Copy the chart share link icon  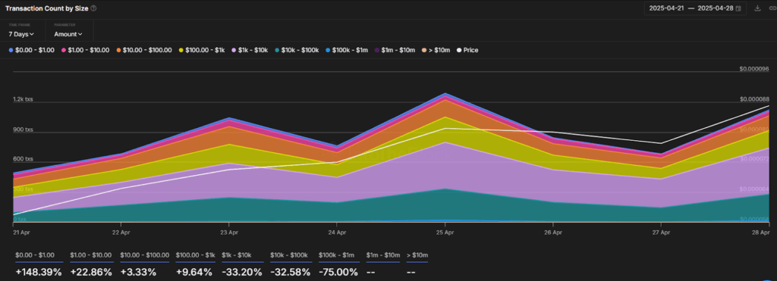(772, 8)
